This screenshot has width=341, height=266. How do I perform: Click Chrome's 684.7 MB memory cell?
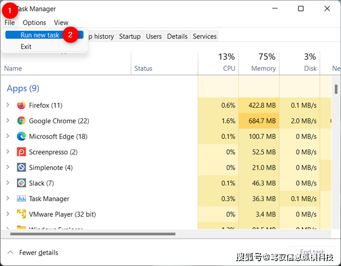(259, 121)
